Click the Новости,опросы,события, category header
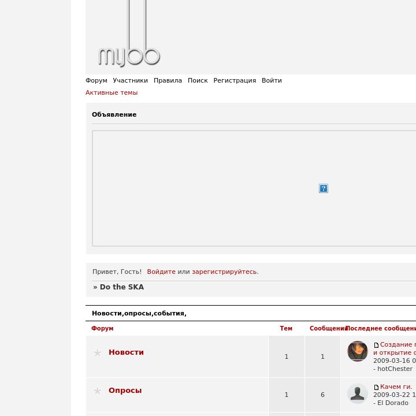This screenshot has height=416, width=416. coord(139,313)
